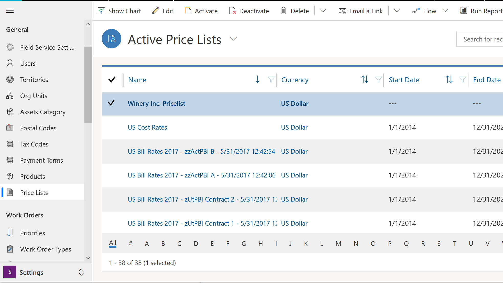Viewport: 503px width, 283px height.
Task: Open US Bill Rates zUtPBI Contract 2
Action: 202,199
